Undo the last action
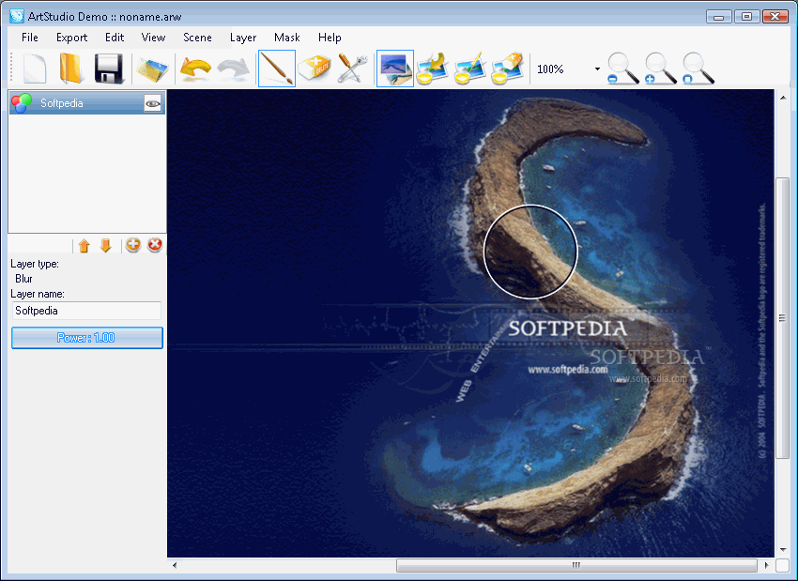 (x=195, y=69)
